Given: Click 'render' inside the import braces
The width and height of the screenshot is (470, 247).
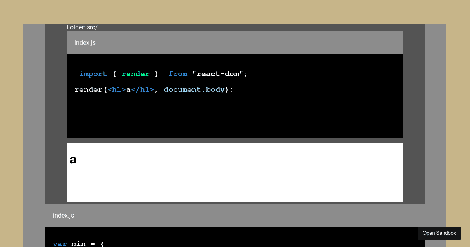Looking at the screenshot, I should [136, 74].
